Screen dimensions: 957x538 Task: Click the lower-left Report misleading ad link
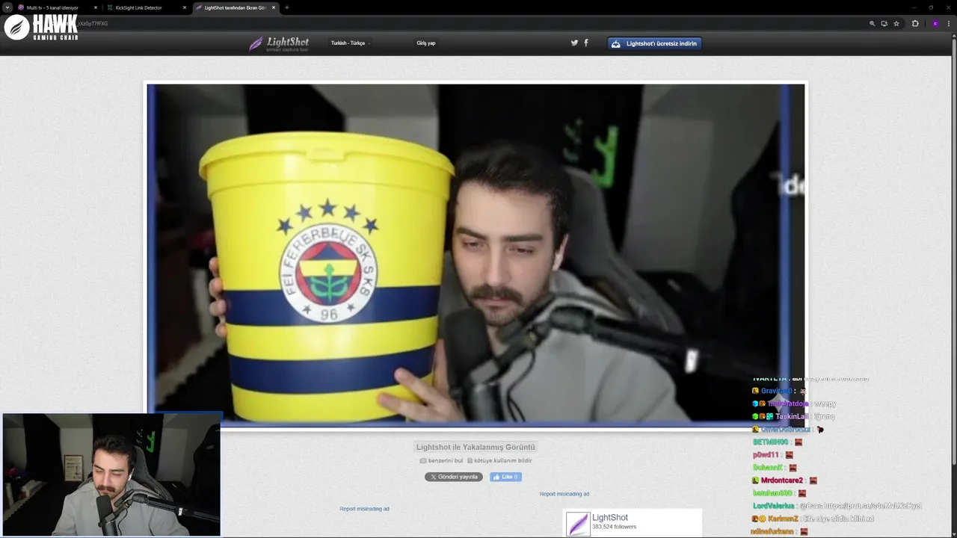tap(364, 509)
